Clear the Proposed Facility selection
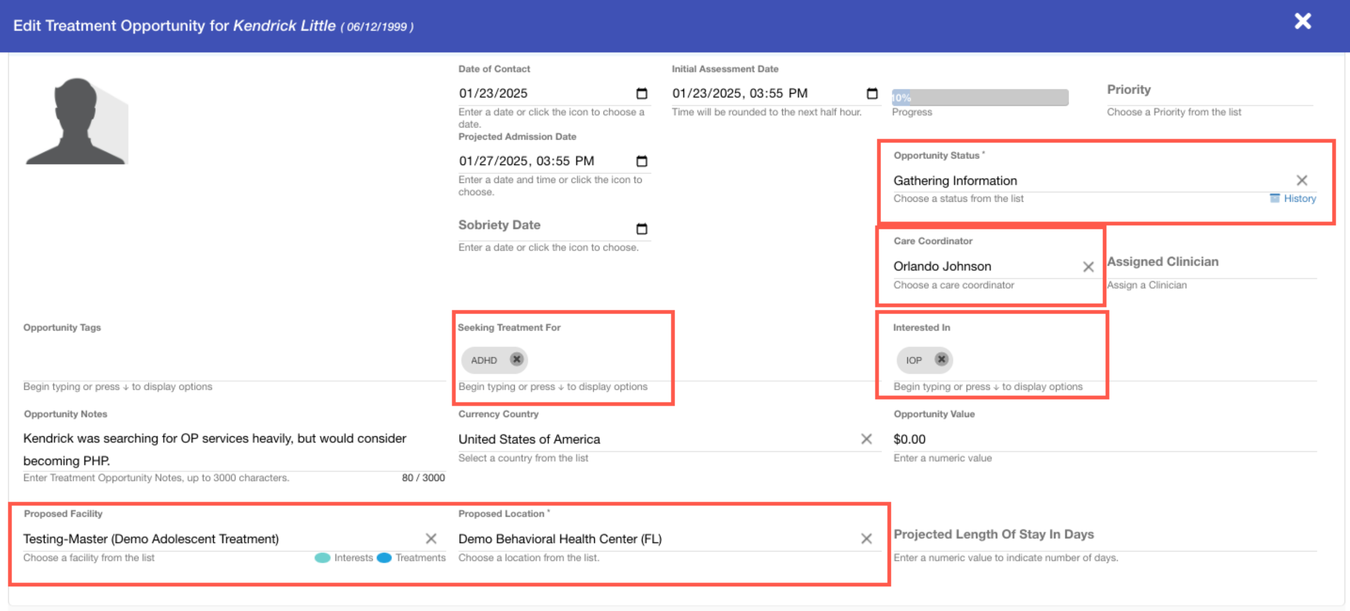The height and width of the screenshot is (611, 1350). click(431, 538)
